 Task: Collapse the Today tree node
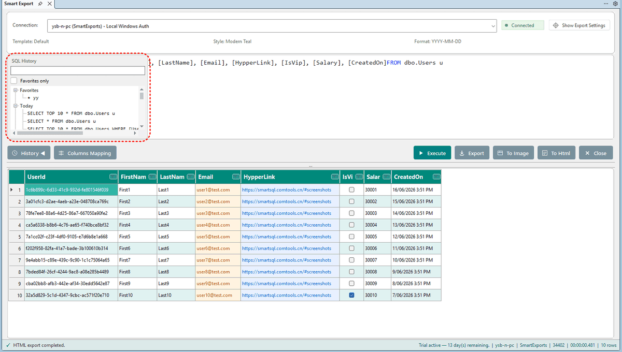(16, 106)
